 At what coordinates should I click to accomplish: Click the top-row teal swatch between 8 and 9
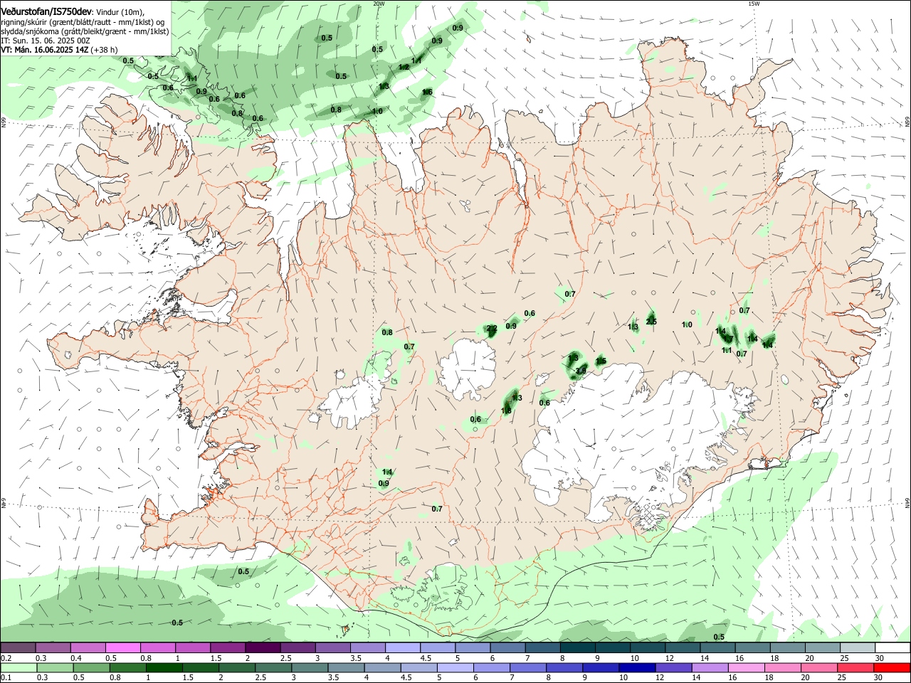577,647
